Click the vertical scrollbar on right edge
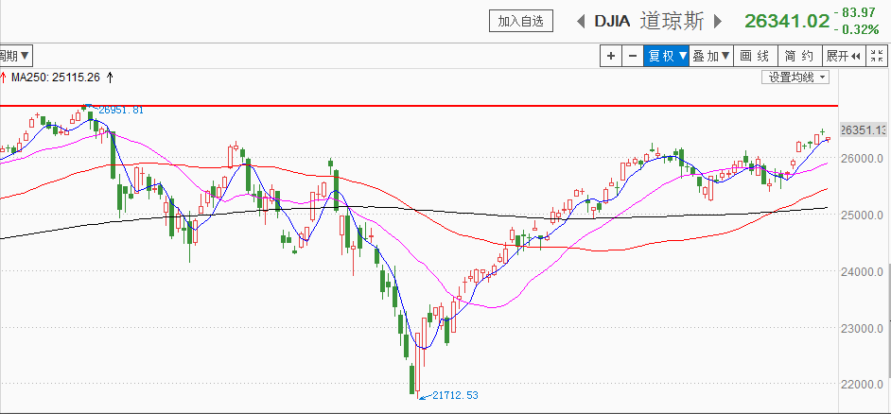This screenshot has height=414, width=891. click(x=889, y=320)
